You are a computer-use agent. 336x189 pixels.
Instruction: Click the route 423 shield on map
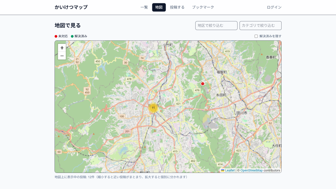coord(238,150)
